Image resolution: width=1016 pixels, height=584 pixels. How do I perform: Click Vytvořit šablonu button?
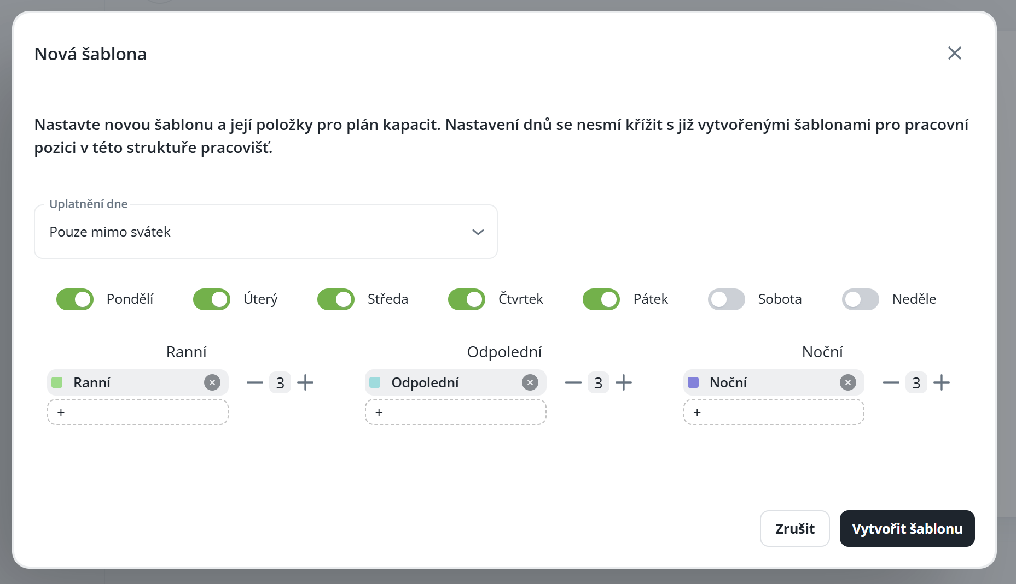[907, 528]
